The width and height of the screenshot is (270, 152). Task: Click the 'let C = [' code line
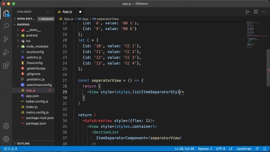(88, 40)
